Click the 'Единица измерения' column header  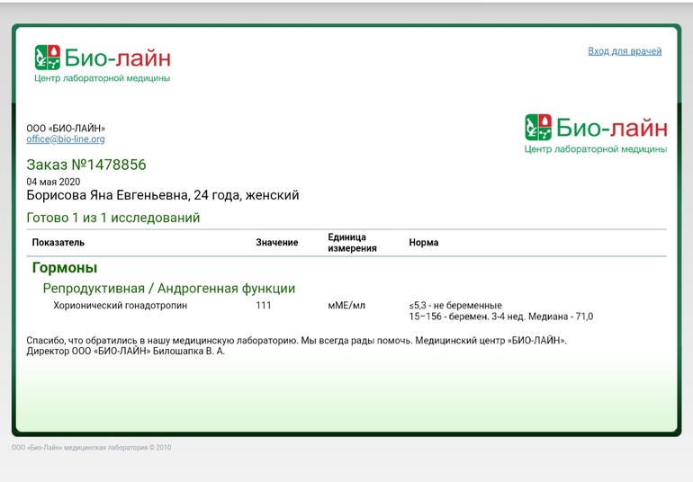pyautogui.click(x=352, y=243)
